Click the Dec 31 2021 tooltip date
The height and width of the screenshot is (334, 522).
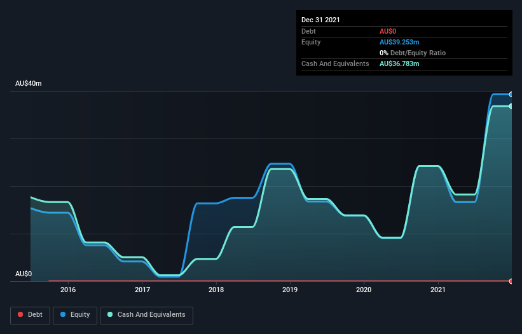pos(320,20)
